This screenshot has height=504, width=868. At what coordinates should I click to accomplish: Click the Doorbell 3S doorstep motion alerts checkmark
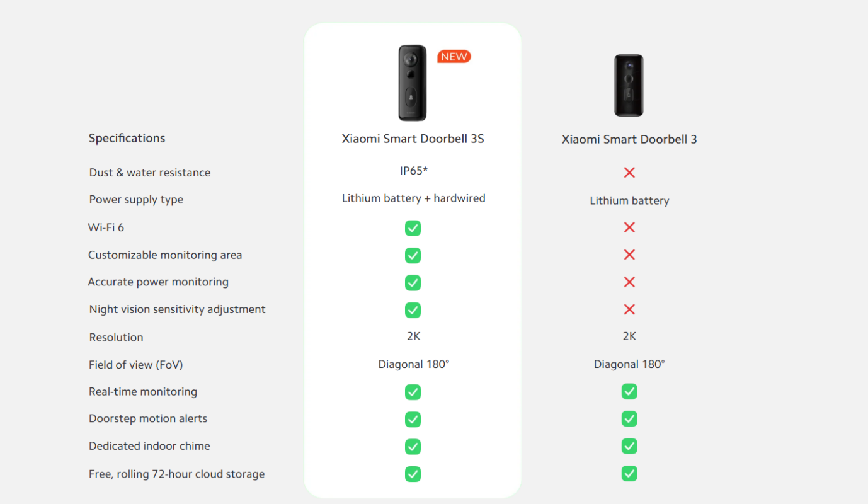[413, 419]
